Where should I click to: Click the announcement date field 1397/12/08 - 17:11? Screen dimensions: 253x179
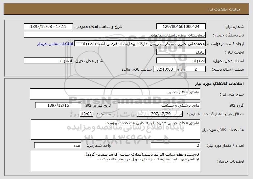[x=48, y=26]
